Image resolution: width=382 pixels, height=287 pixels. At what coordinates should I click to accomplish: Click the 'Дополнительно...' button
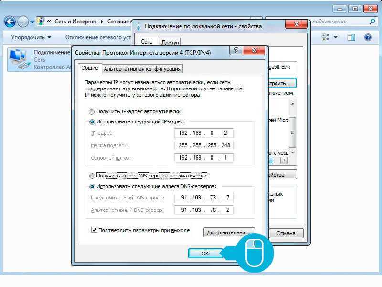pyautogui.click(x=229, y=232)
